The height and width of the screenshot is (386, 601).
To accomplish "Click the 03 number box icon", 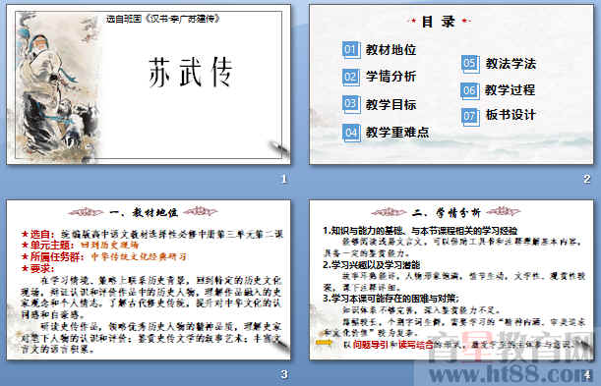I will coord(351,104).
